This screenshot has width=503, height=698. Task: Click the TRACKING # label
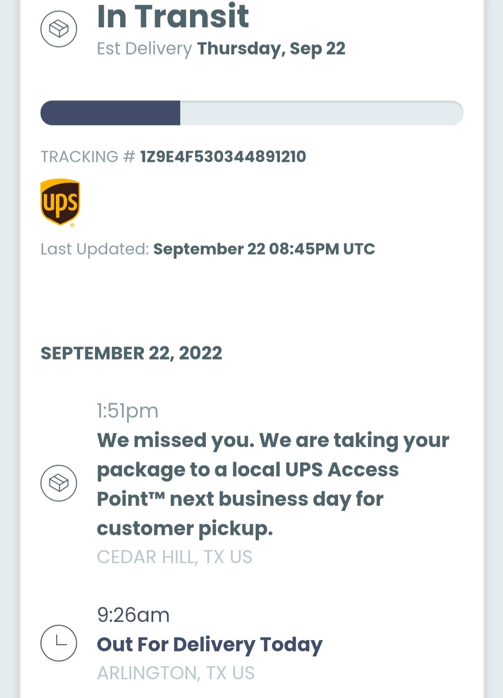(88, 157)
